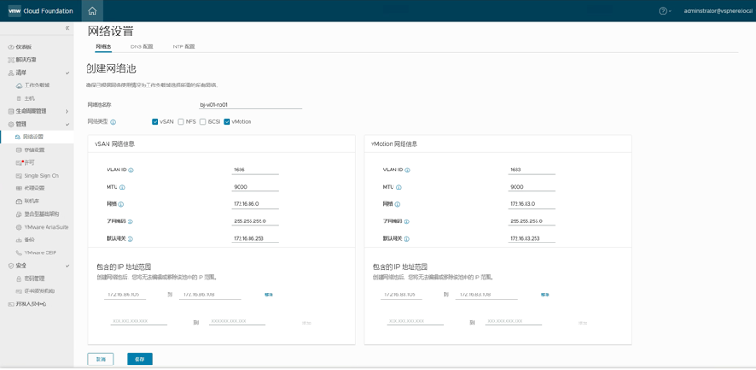Select 网络设置 in the sidebar
The height and width of the screenshot is (370, 756).
[x=33, y=137]
